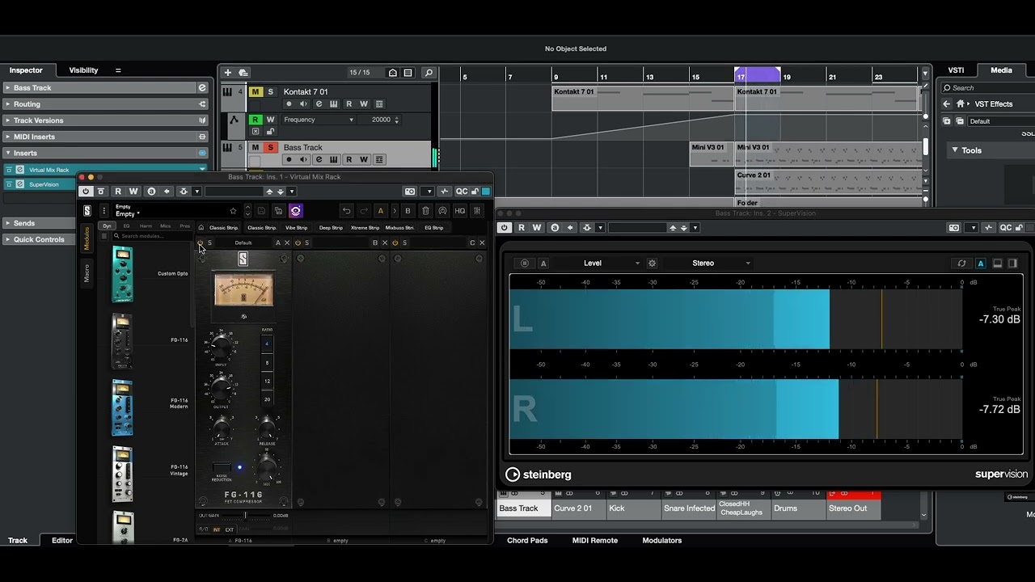Lock the Frequency automation lane
This screenshot has width=1035, height=582.
click(270, 131)
